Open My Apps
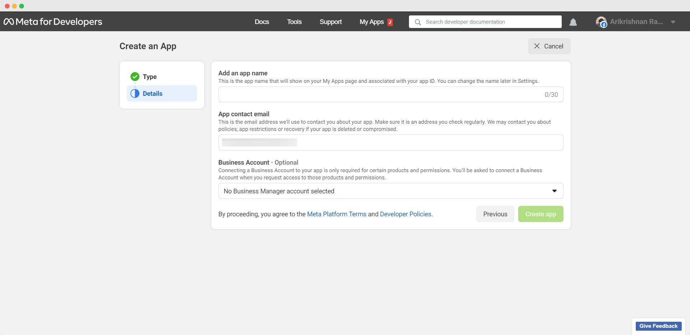The image size is (690, 335). [x=372, y=22]
